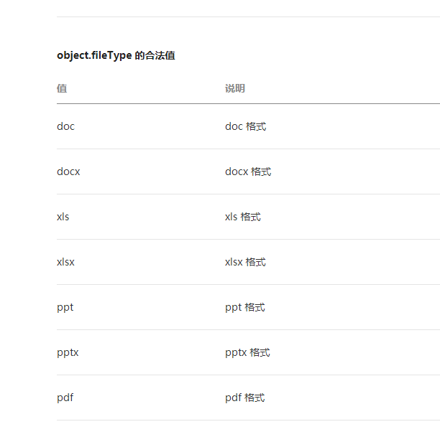Select the 'xls 格式' description cell

pos(243,217)
